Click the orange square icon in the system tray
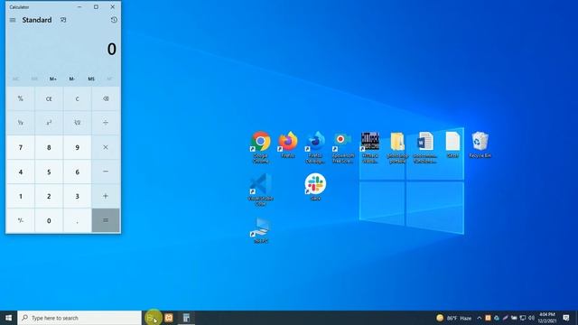 pos(488,318)
